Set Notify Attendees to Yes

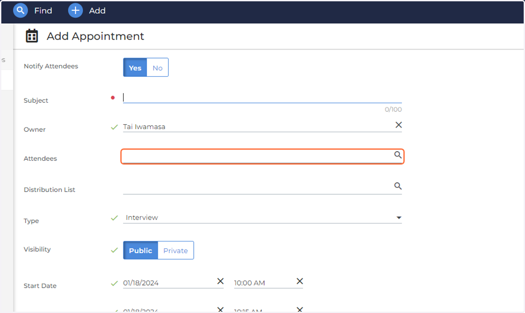click(x=135, y=68)
